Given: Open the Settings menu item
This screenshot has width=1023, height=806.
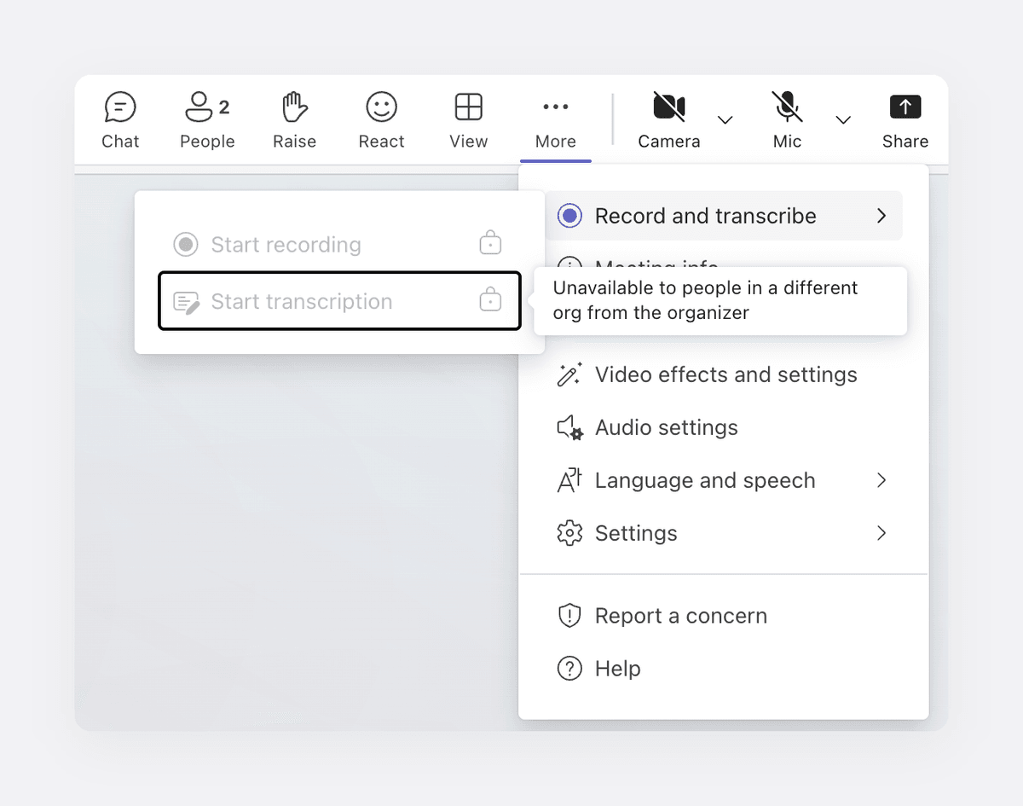Looking at the screenshot, I should [x=723, y=533].
